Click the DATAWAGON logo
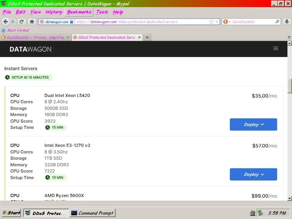 point(31,49)
